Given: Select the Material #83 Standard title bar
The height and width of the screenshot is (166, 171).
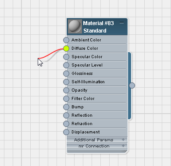Looking at the screenshot, I should (x=97, y=26).
